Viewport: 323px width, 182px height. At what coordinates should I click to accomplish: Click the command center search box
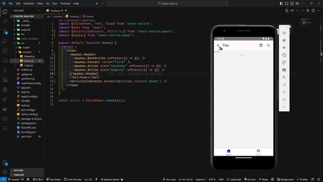[168, 4]
